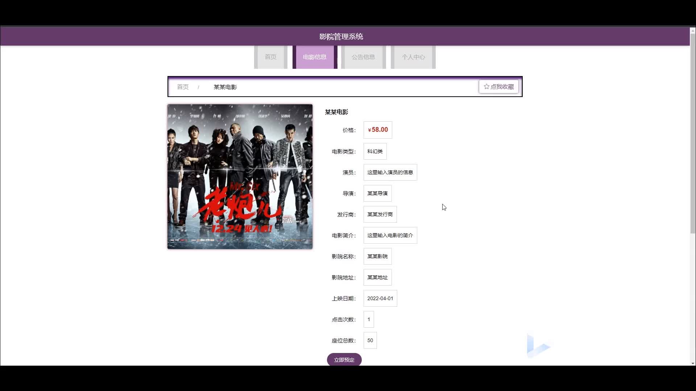Viewport: 696px width, 391px height.
Task: Click the 某某电影 movie title heading
Action: pos(336,112)
